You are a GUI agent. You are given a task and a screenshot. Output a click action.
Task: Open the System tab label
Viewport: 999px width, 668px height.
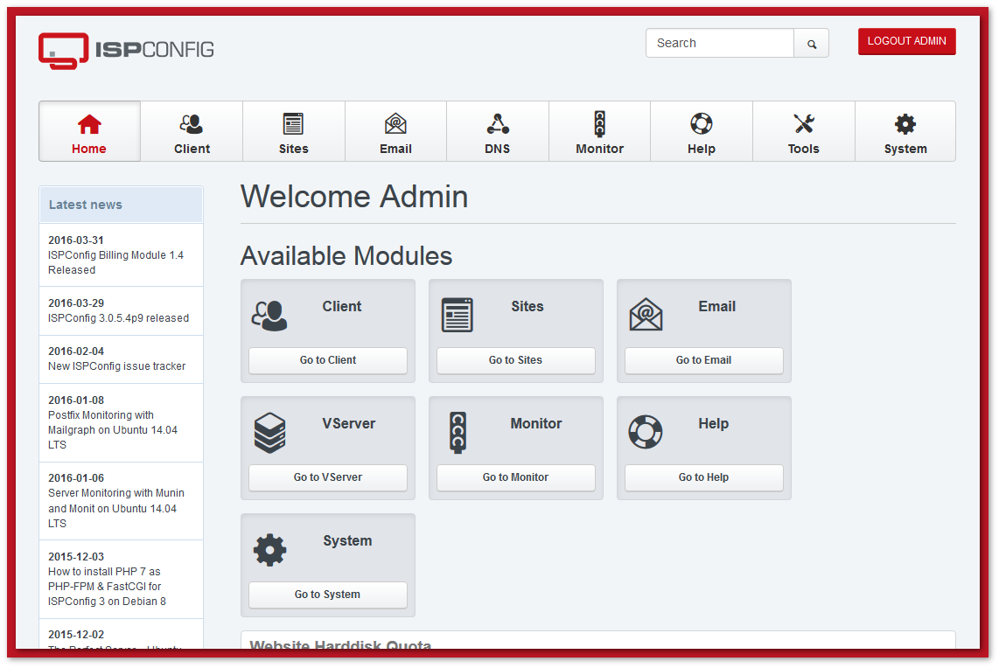coord(905,149)
